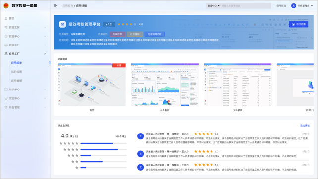Open the 系统管理员 user dropdown arrow
Image resolution: width=318 pixels, height=179 pixels.
(312, 6)
